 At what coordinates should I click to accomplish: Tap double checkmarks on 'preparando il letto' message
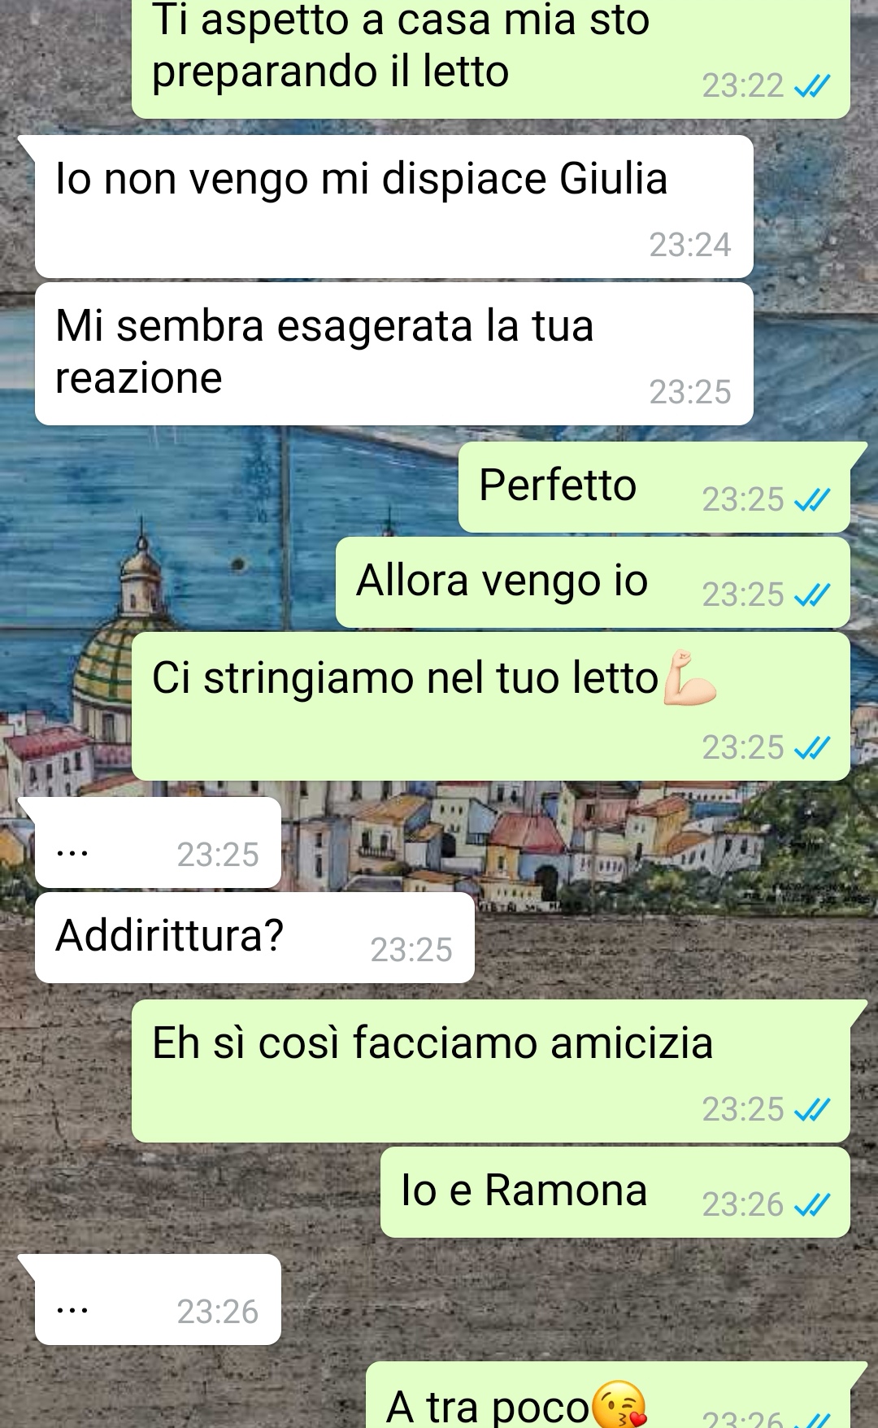pos(812,85)
